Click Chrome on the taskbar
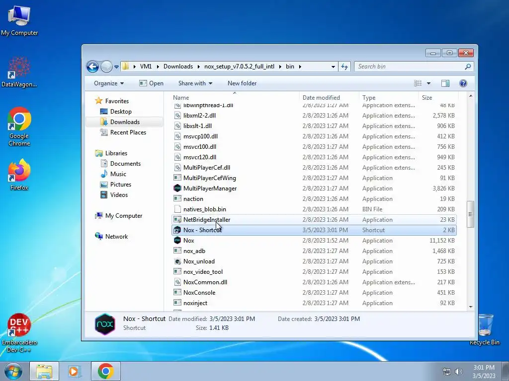The image size is (509, 381). pyautogui.click(x=105, y=371)
